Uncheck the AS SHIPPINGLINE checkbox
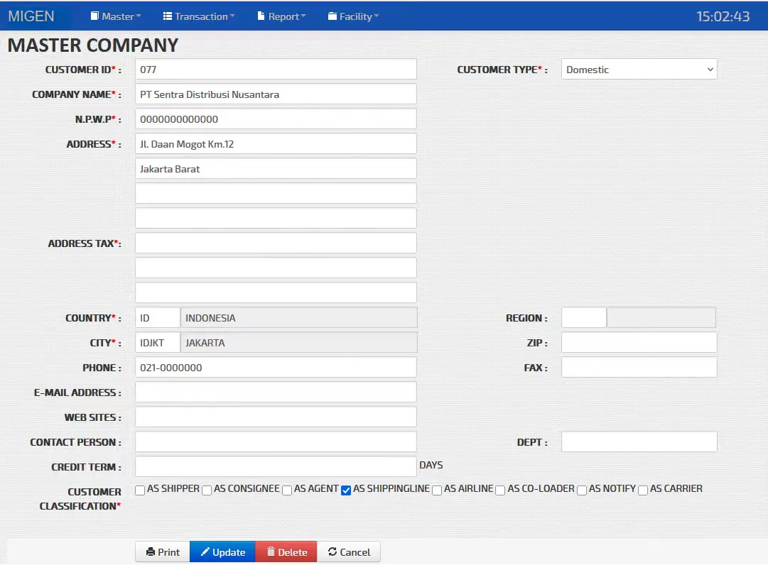Image resolution: width=768 pixels, height=565 pixels. [x=346, y=490]
